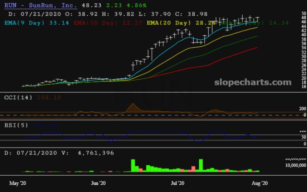The image size is (307, 192).
Task: Click the Jun '20 date axis label
Action: pos(98,182)
